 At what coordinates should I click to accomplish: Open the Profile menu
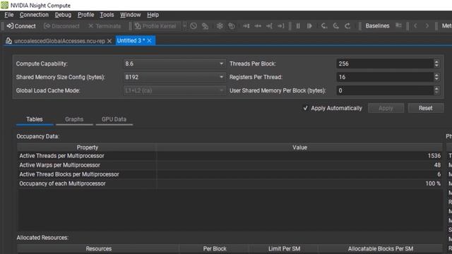click(86, 15)
